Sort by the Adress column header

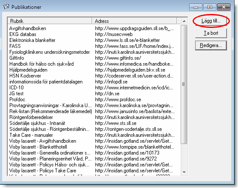(134, 21)
